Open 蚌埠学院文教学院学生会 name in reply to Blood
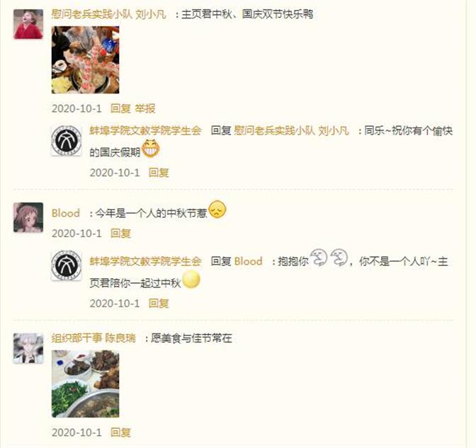 click(145, 261)
